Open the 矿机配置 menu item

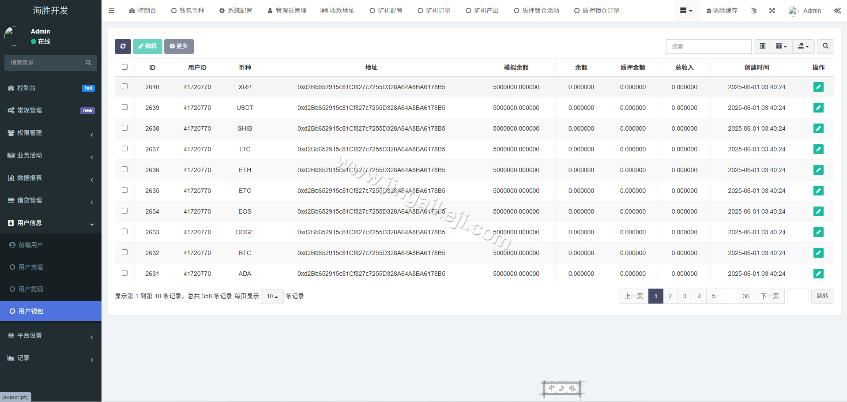click(x=386, y=10)
